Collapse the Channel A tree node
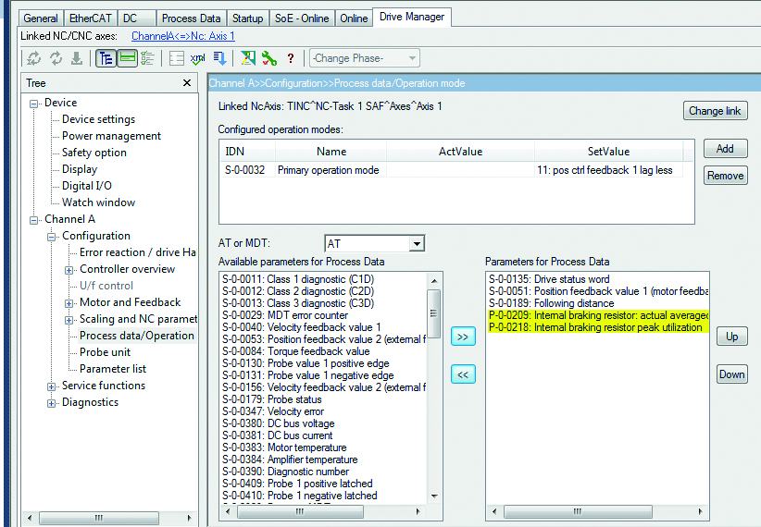The image size is (761, 527). point(34,220)
